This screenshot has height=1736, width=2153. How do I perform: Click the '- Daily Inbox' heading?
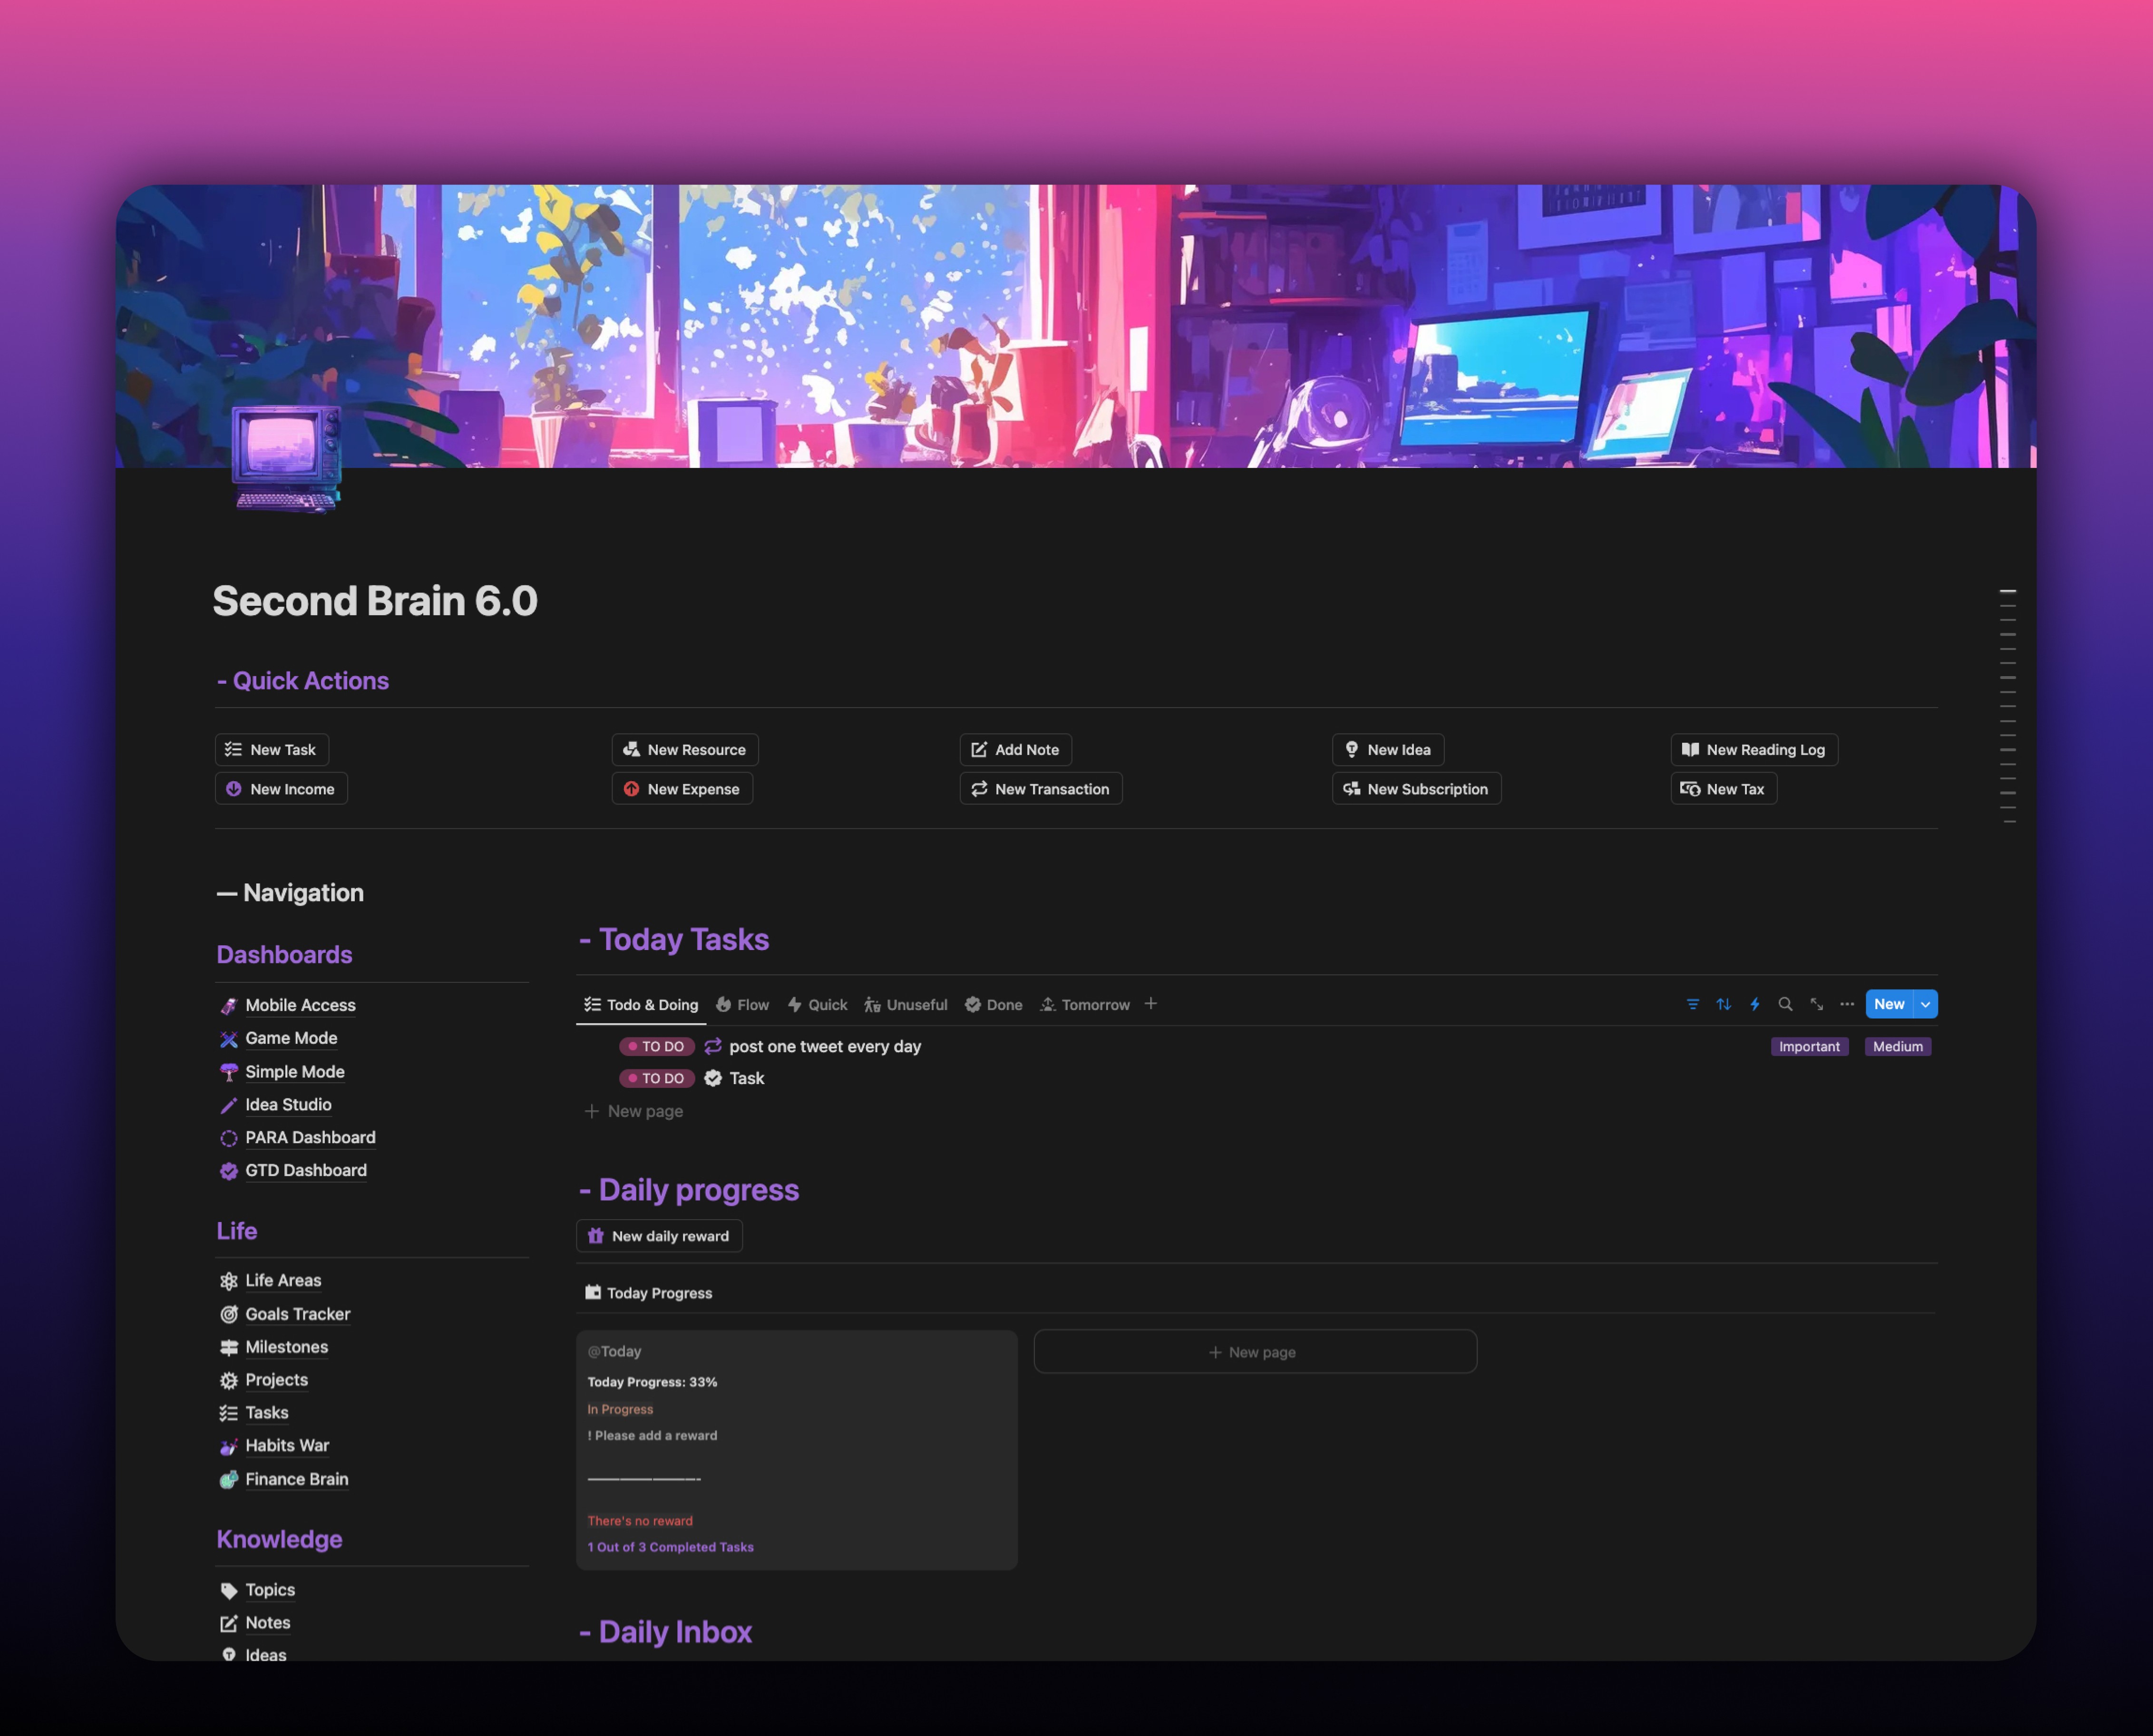coord(665,1632)
